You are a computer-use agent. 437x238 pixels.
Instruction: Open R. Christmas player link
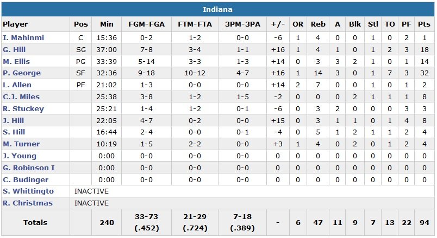[x=28, y=203]
